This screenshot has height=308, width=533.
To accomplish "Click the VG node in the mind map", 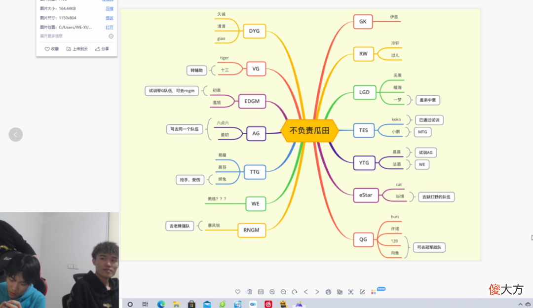I will 256,69.
